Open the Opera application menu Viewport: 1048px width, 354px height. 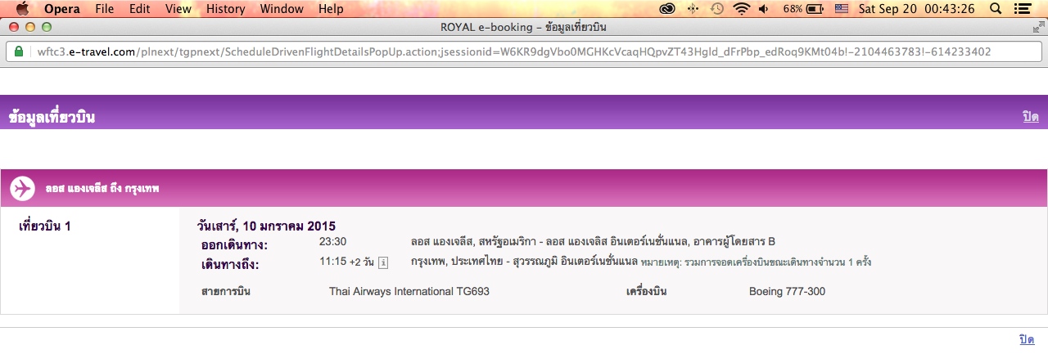pyautogui.click(x=61, y=9)
